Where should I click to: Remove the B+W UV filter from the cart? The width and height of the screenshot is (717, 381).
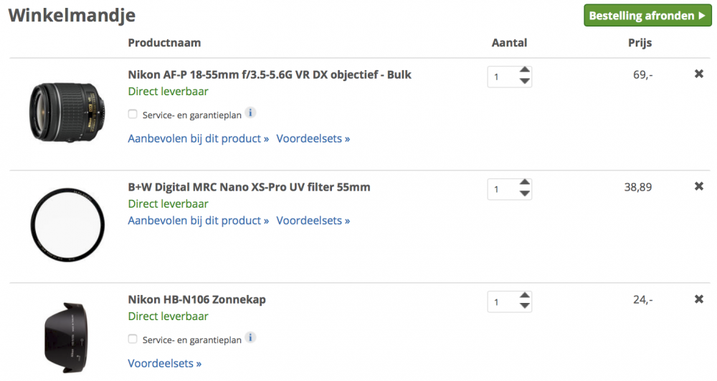tap(698, 186)
